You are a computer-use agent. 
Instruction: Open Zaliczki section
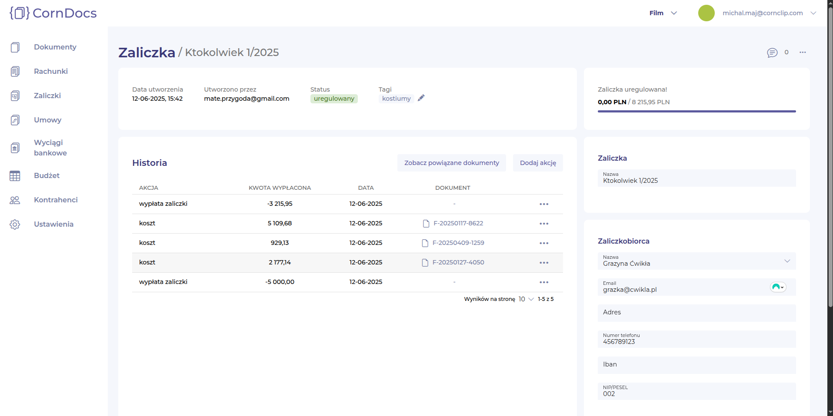coord(47,96)
